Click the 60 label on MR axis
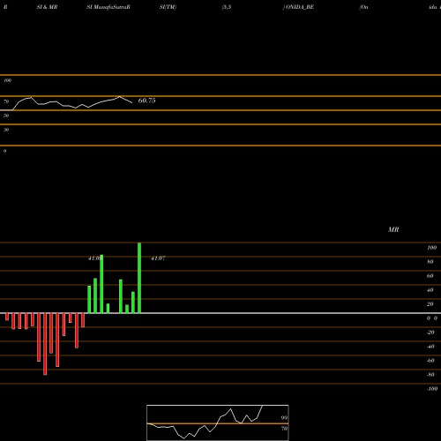 click(x=430, y=276)
